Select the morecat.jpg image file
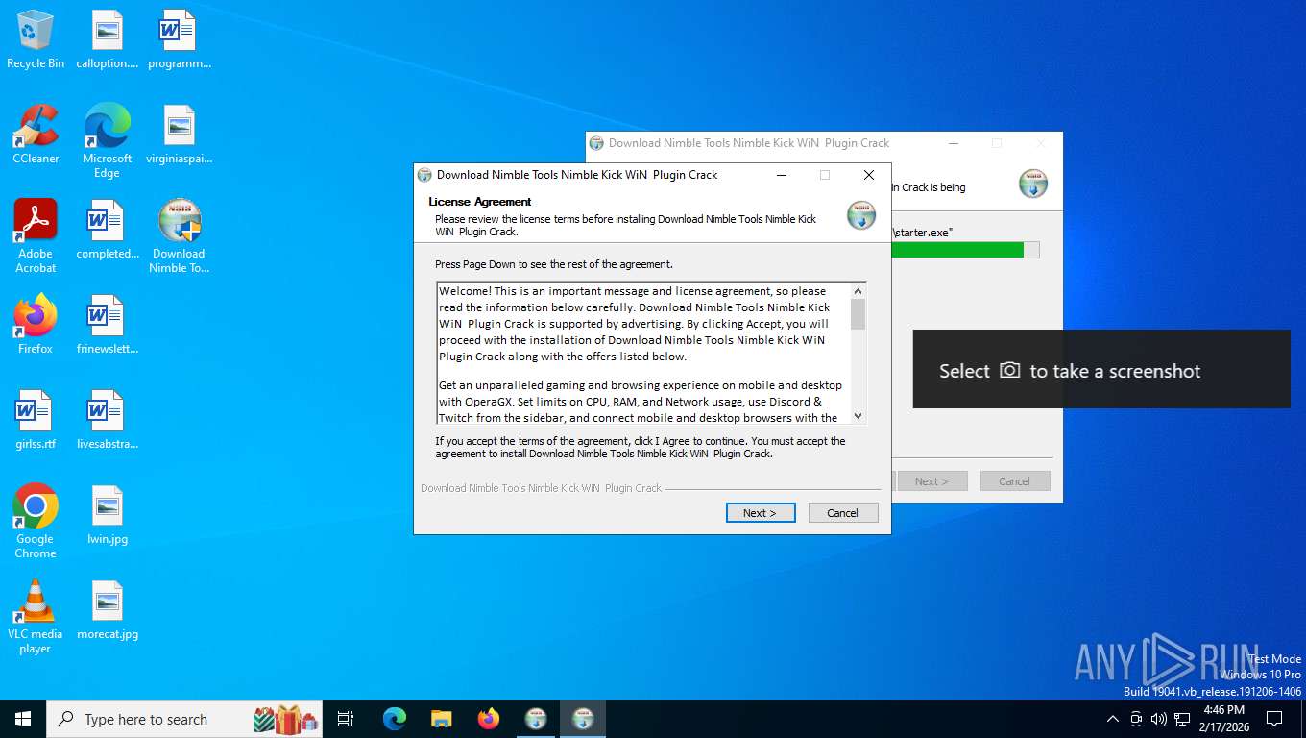The image size is (1306, 738). point(108,610)
